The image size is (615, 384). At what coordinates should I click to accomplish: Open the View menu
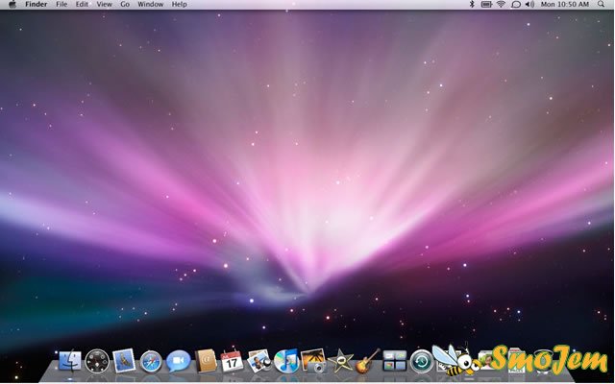(105, 4)
